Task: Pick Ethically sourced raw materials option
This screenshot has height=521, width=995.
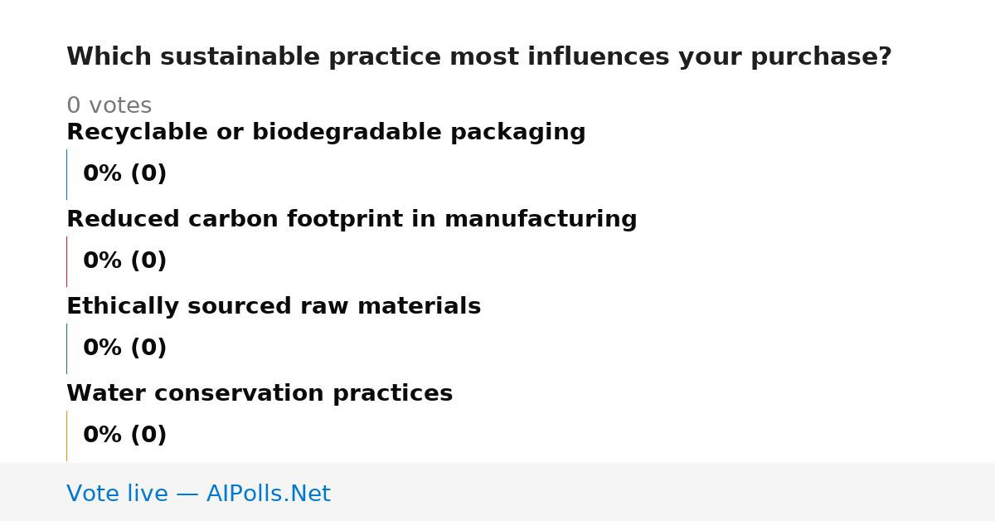Action: (274, 307)
